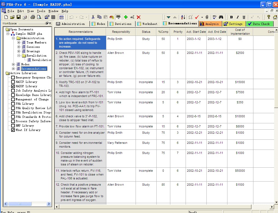Click the Save file toolbar icon
The height and width of the screenshot is (213, 278).
coord(19,17)
